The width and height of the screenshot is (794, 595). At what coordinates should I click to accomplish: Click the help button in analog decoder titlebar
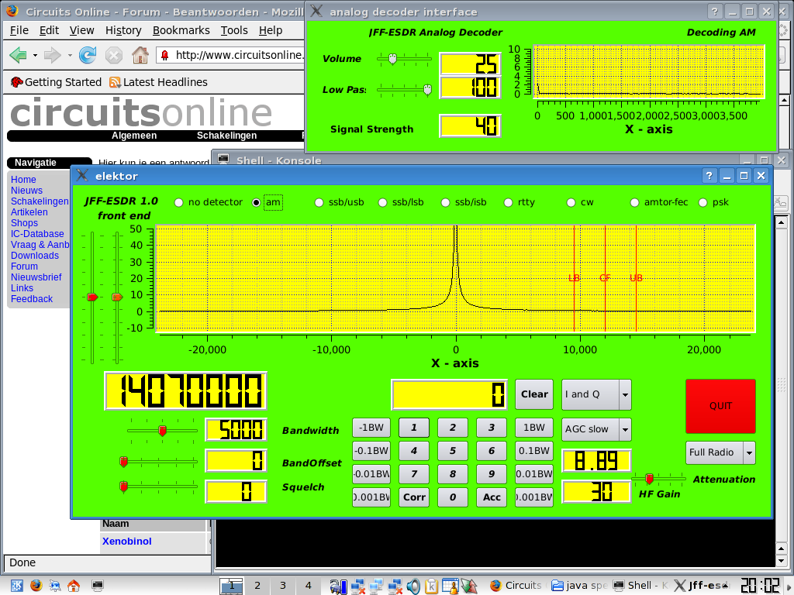pyautogui.click(x=714, y=12)
